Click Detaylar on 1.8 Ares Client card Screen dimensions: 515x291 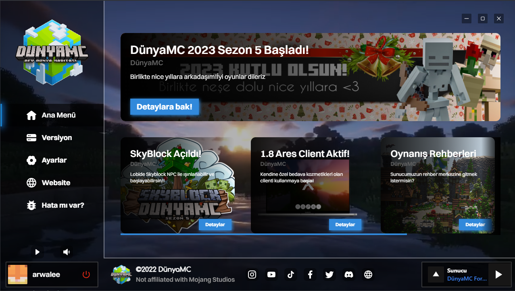click(345, 225)
